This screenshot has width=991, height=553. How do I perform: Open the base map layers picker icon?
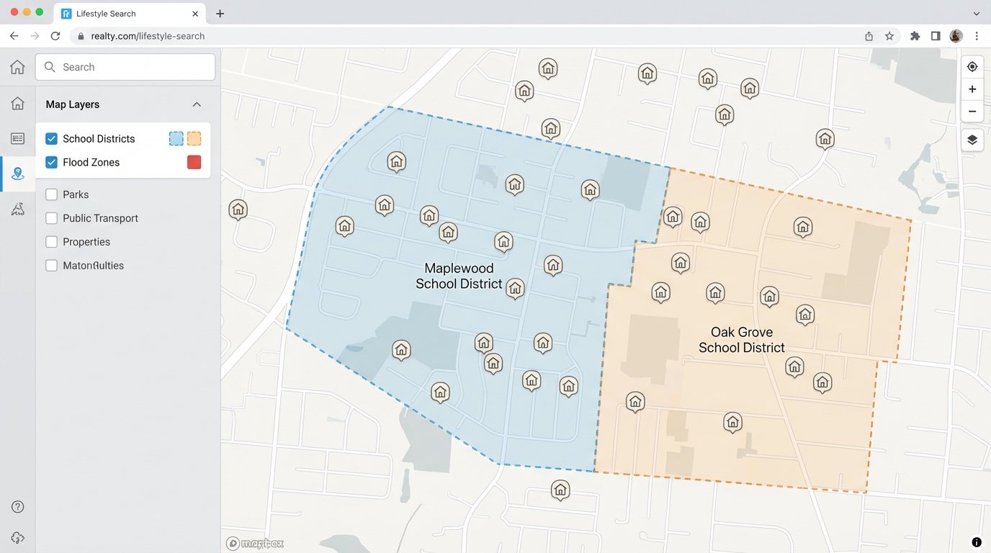tap(972, 140)
